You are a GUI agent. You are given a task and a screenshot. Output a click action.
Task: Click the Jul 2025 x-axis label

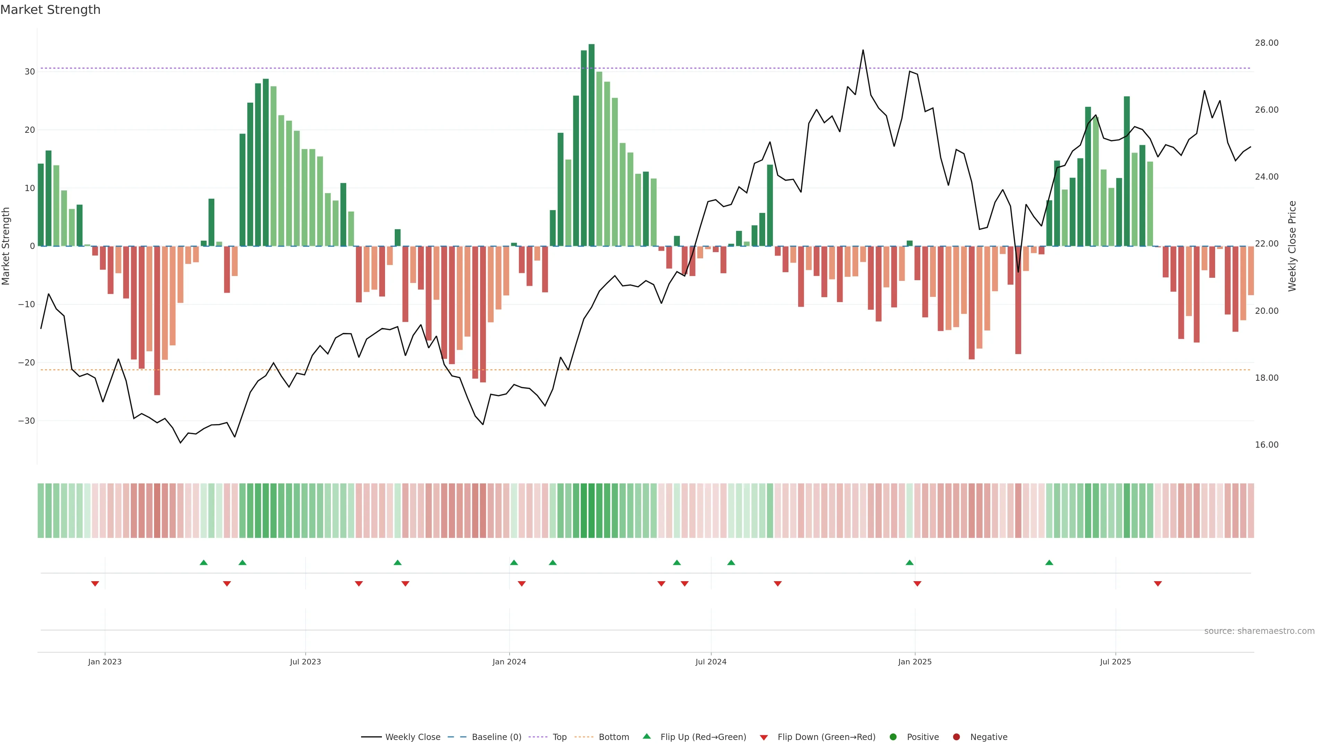pos(1115,662)
